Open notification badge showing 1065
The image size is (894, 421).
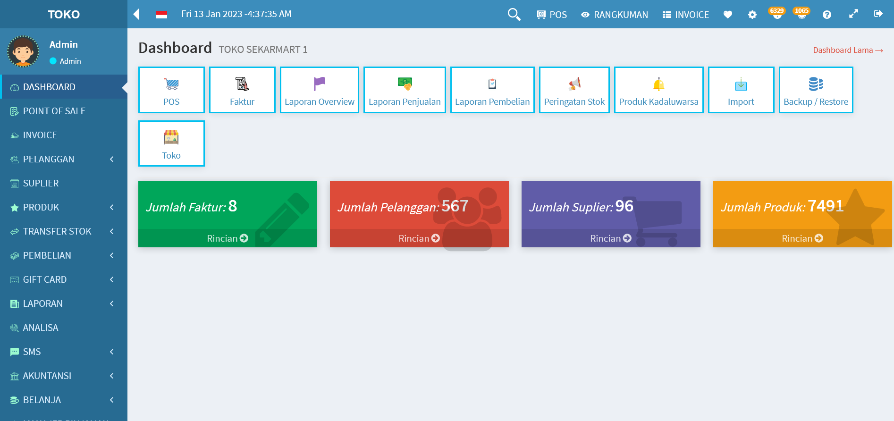[801, 14]
